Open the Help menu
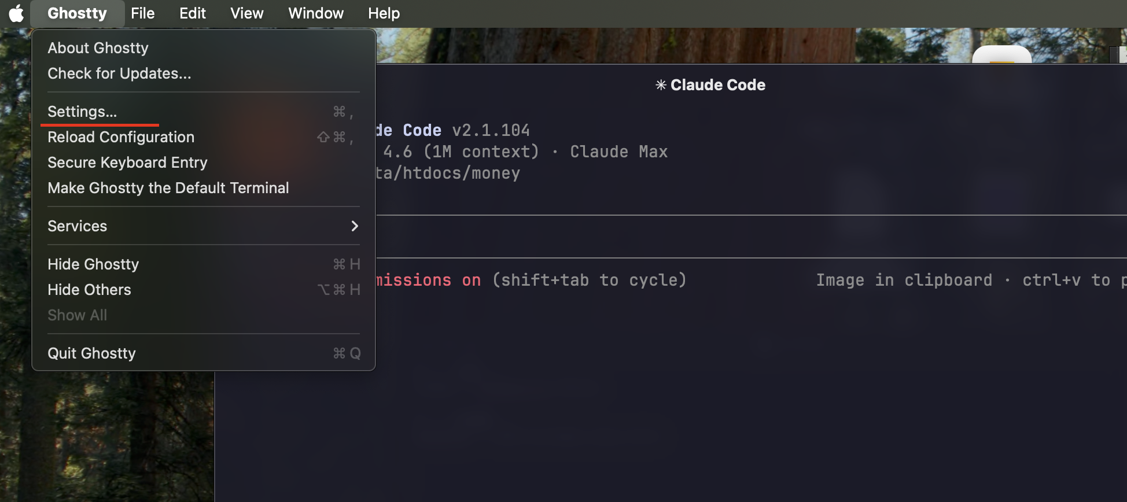 coord(384,13)
